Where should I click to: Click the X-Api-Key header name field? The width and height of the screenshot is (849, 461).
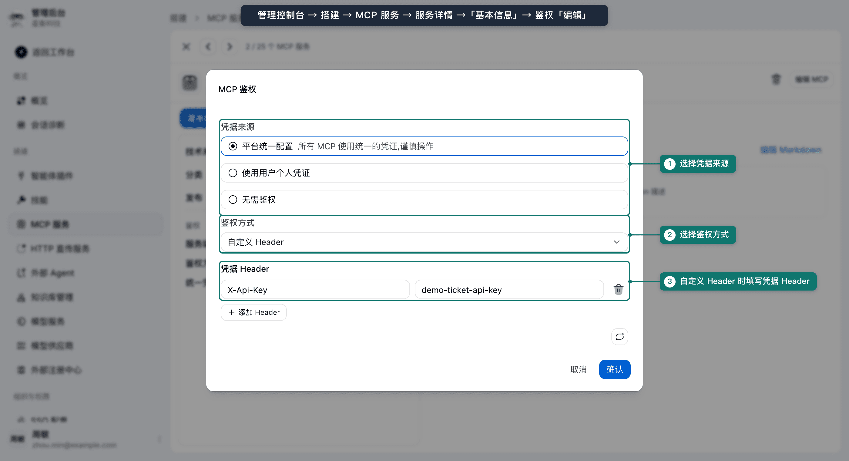pyautogui.click(x=315, y=290)
